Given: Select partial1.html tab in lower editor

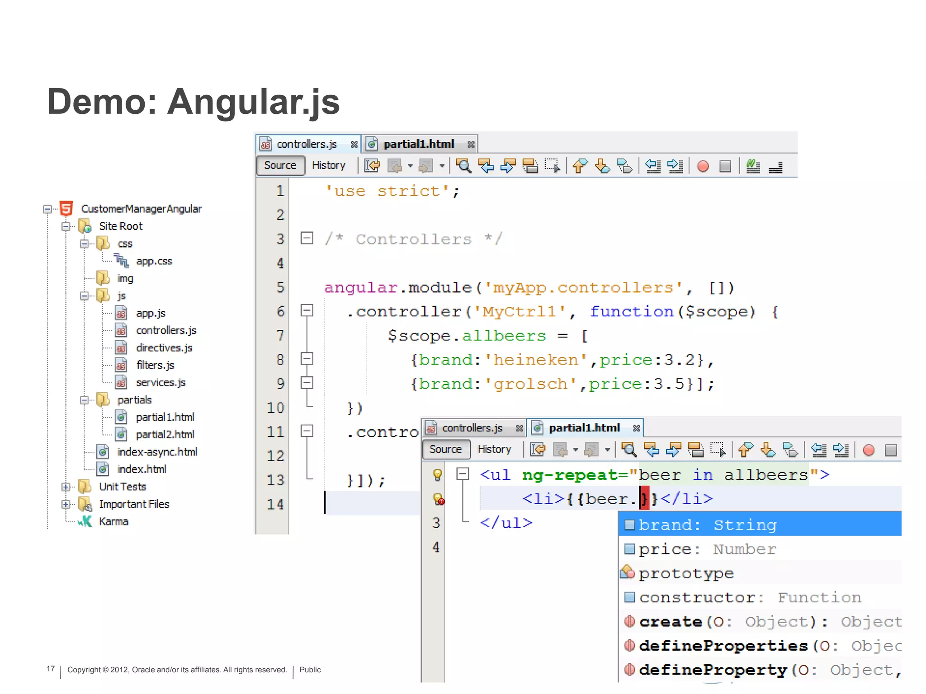Looking at the screenshot, I should 584,428.
